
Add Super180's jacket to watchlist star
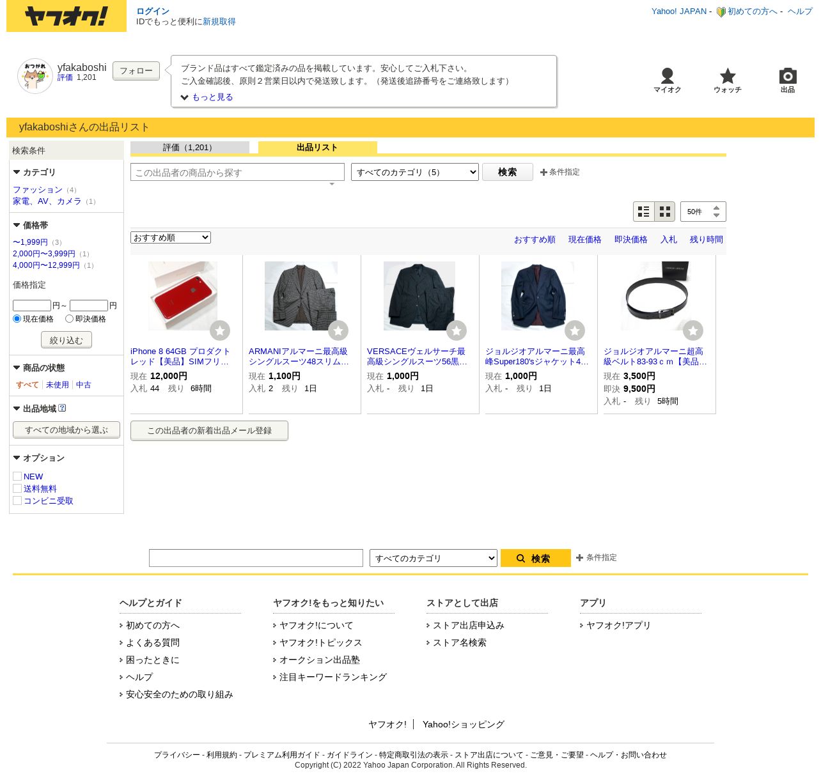(575, 330)
